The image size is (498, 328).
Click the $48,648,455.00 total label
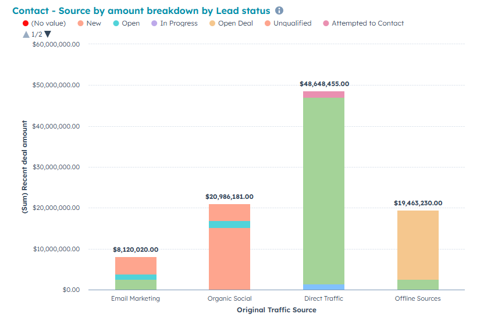click(324, 84)
